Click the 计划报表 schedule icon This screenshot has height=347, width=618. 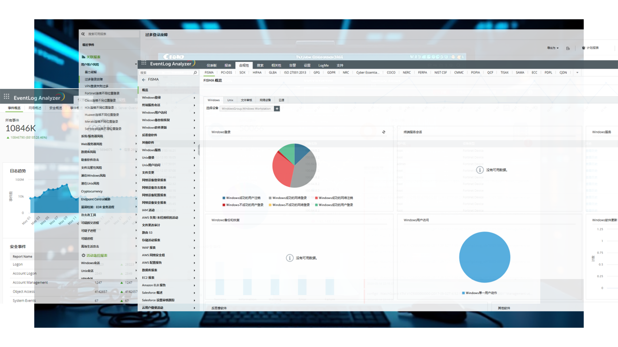[x=584, y=48]
